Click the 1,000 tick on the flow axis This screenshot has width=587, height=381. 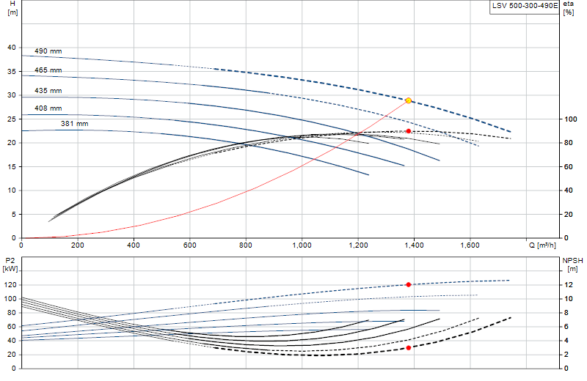coord(302,245)
